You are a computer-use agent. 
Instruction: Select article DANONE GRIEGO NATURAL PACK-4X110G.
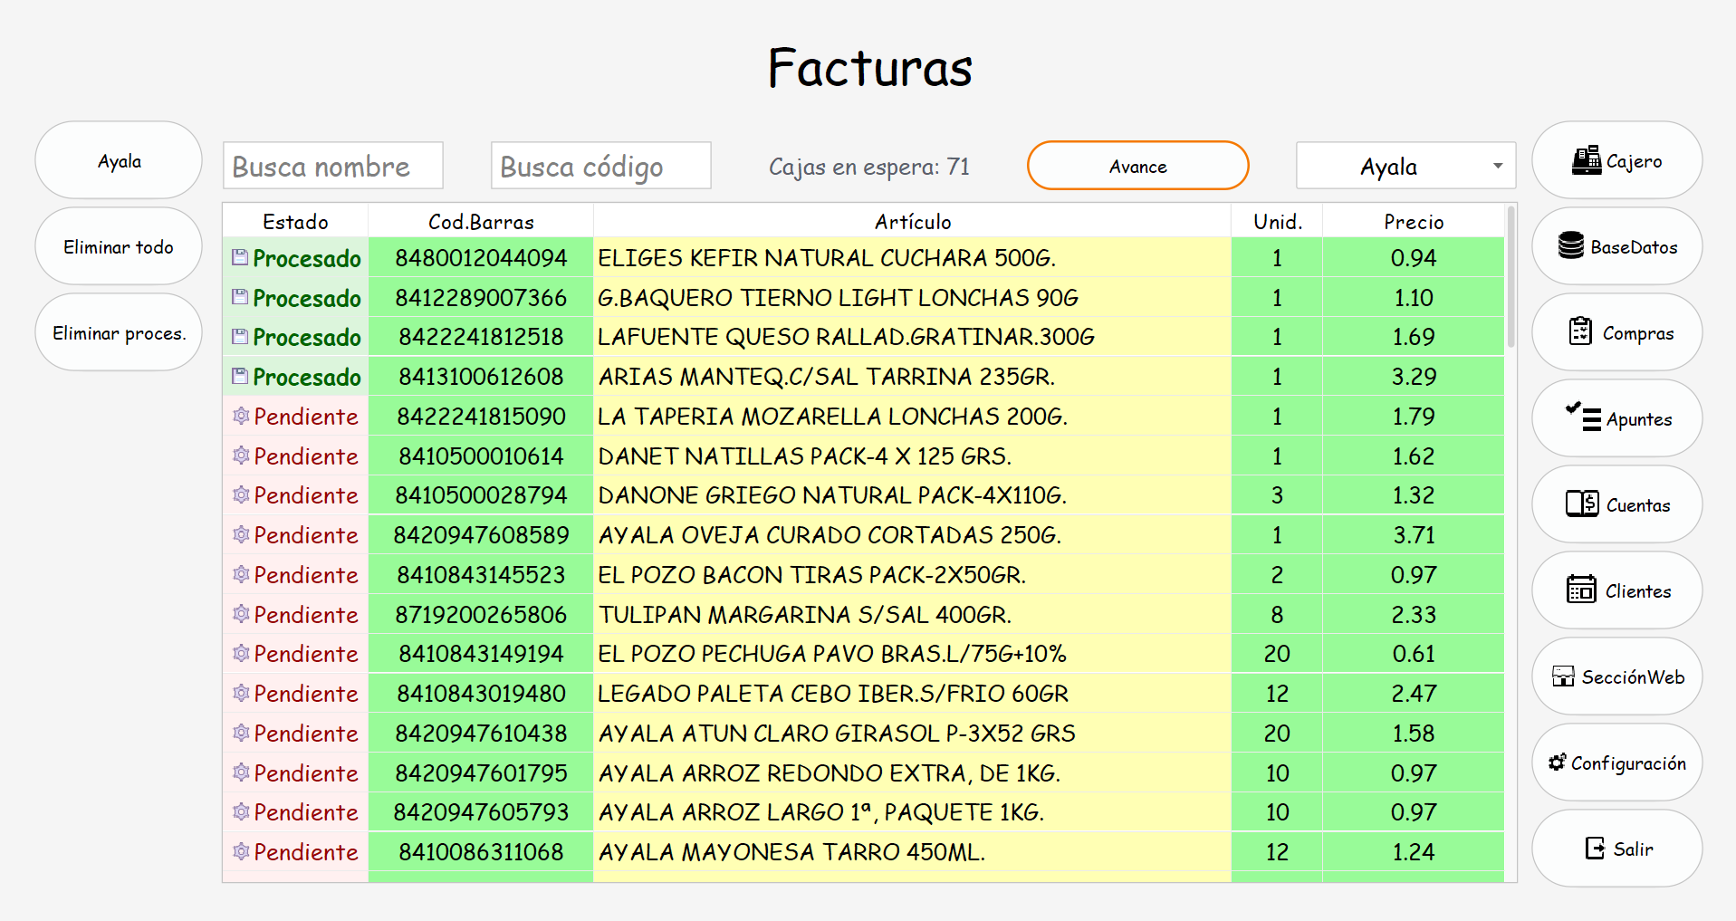(913, 495)
